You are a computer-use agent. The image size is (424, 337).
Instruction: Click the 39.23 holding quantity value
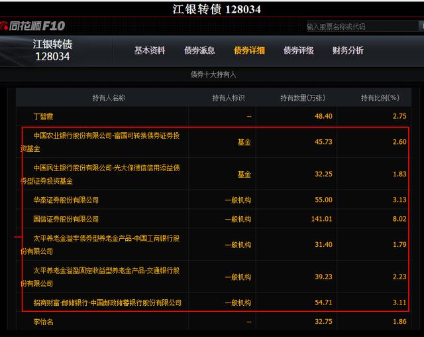click(323, 277)
